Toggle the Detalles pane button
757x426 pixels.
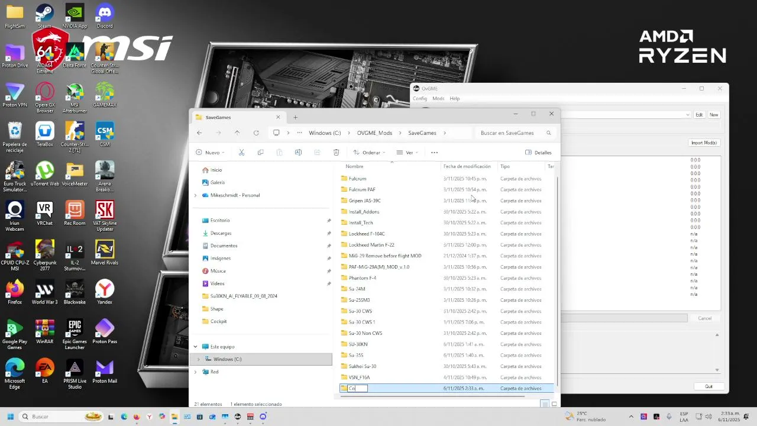click(538, 152)
